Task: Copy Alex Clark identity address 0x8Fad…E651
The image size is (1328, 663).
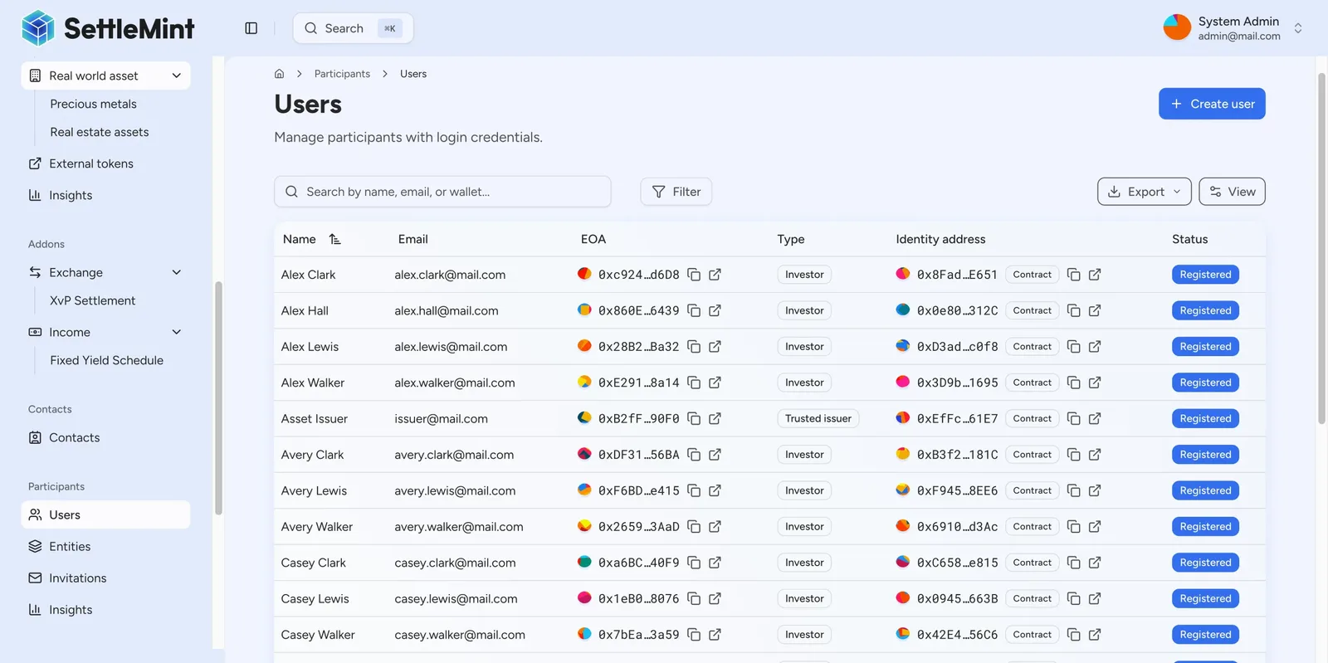Action: tap(1073, 275)
